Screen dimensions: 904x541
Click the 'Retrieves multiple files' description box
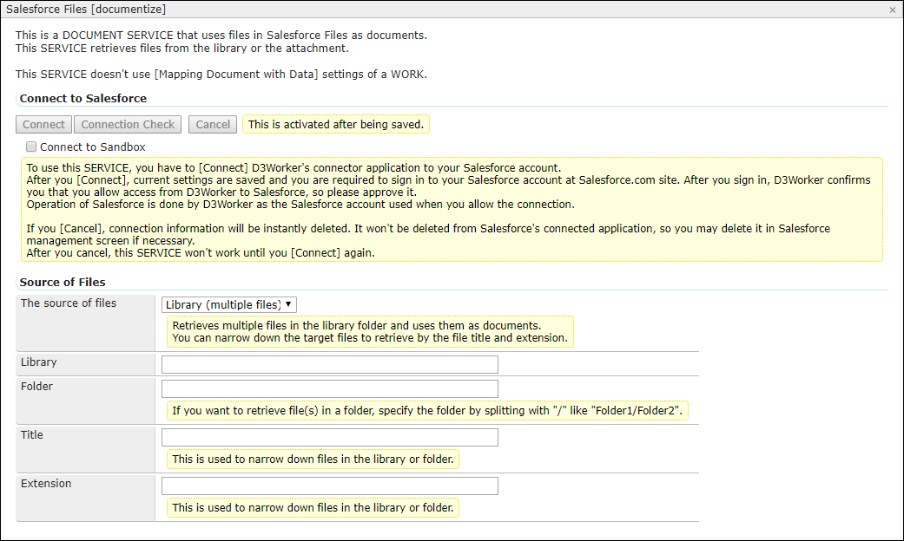click(370, 331)
